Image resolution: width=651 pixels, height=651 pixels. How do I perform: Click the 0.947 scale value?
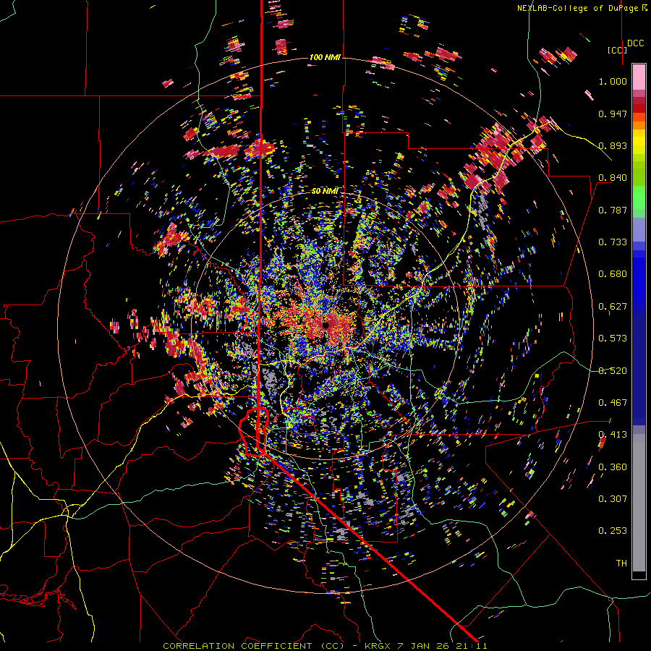pos(613,114)
